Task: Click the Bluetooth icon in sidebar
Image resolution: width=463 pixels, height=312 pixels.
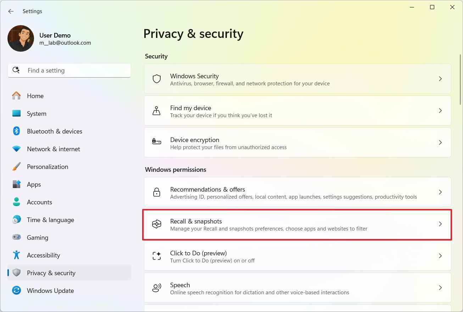Action: tap(16, 131)
